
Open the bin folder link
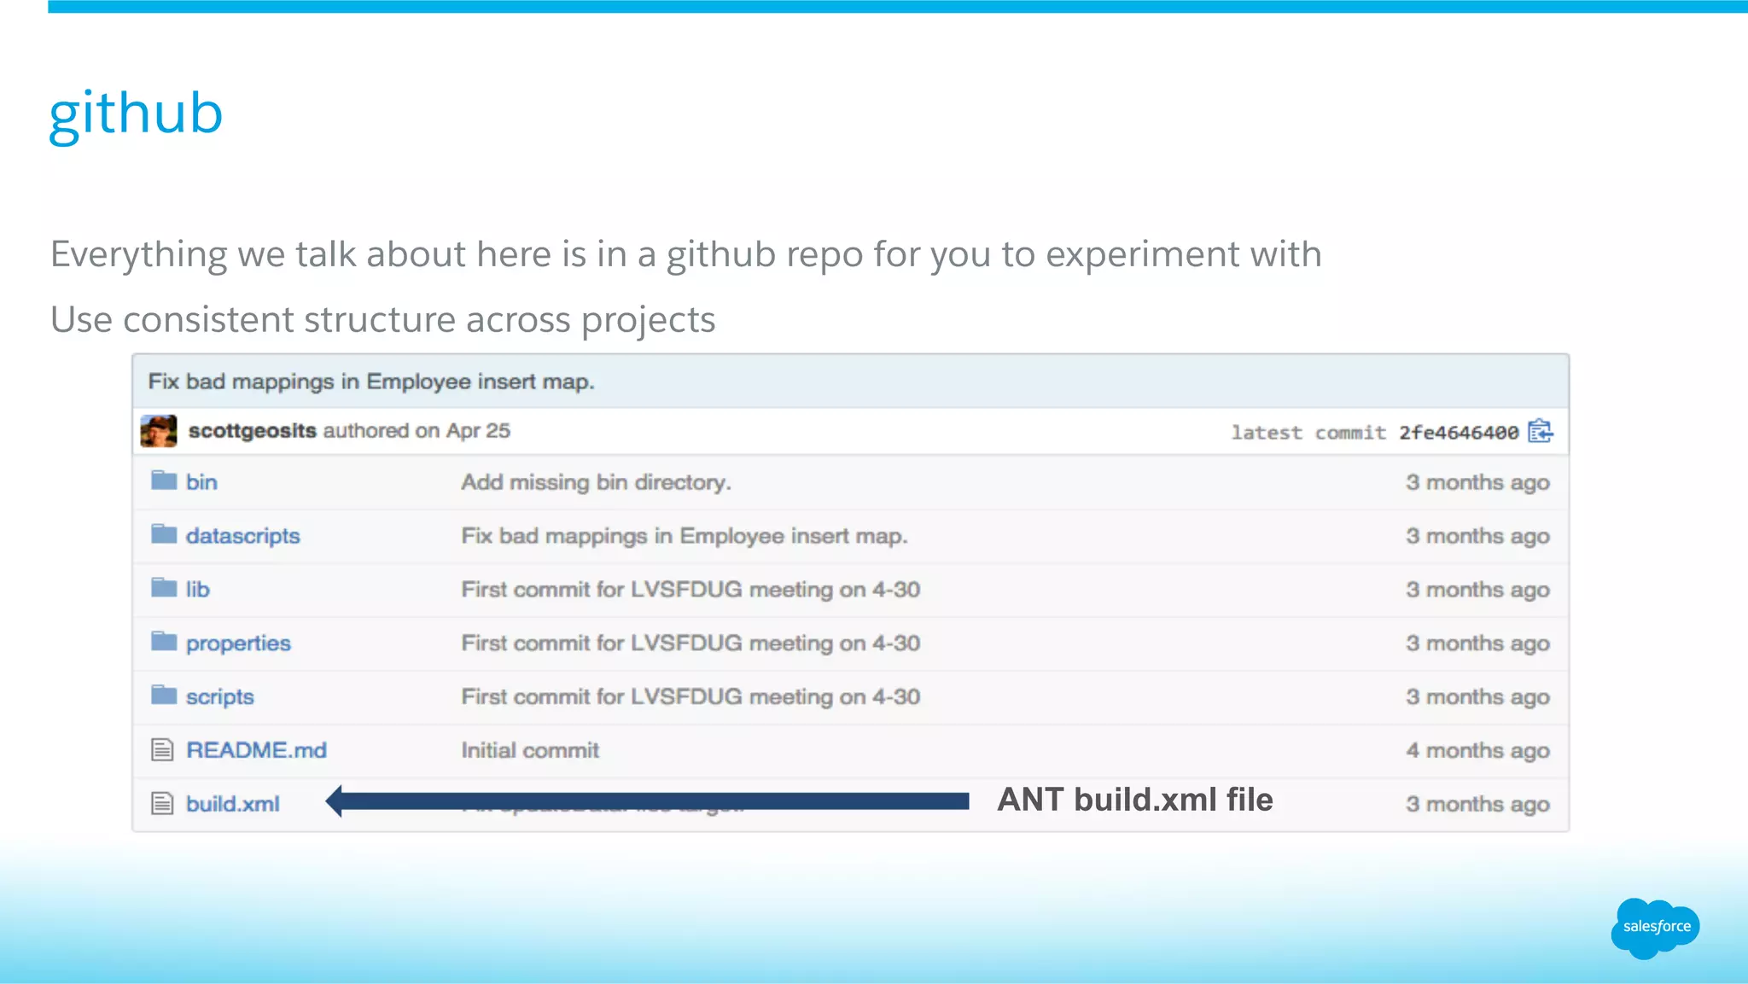pos(201,482)
